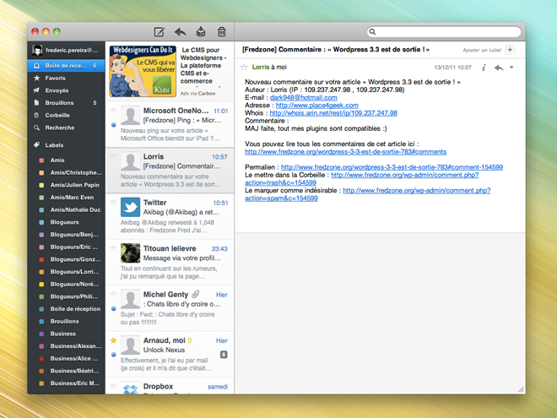Click the Twitter bird avatar
557x418 pixels.
(x=130, y=207)
